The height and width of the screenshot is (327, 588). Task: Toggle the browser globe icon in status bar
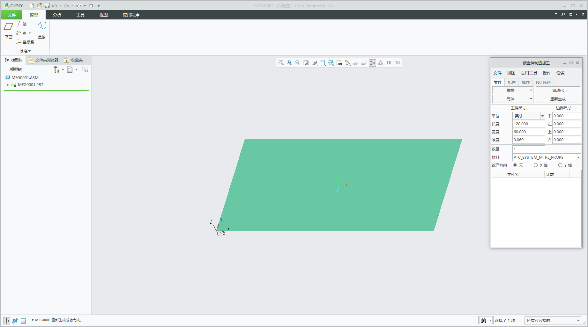click(x=15, y=321)
